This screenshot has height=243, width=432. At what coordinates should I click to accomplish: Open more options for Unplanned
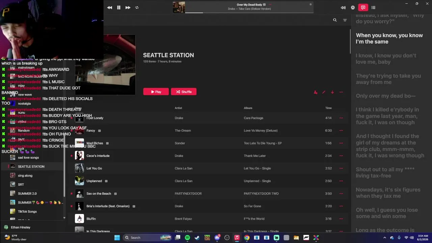[341, 181]
